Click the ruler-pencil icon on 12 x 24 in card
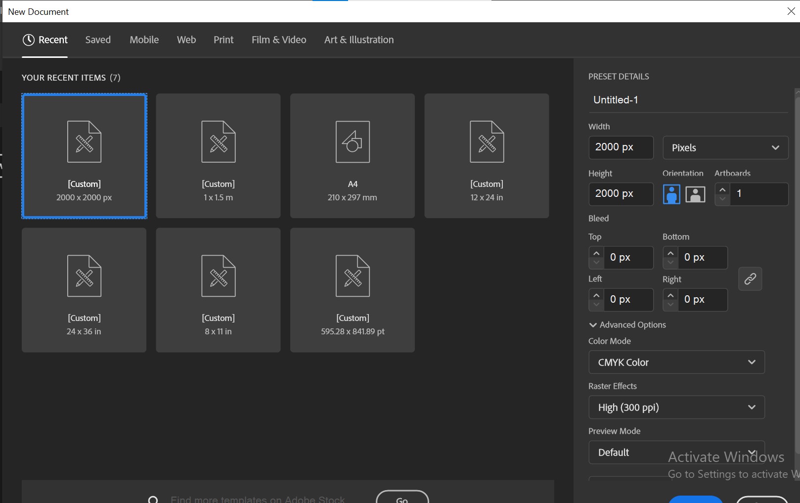The width and height of the screenshot is (800, 503). point(487,142)
